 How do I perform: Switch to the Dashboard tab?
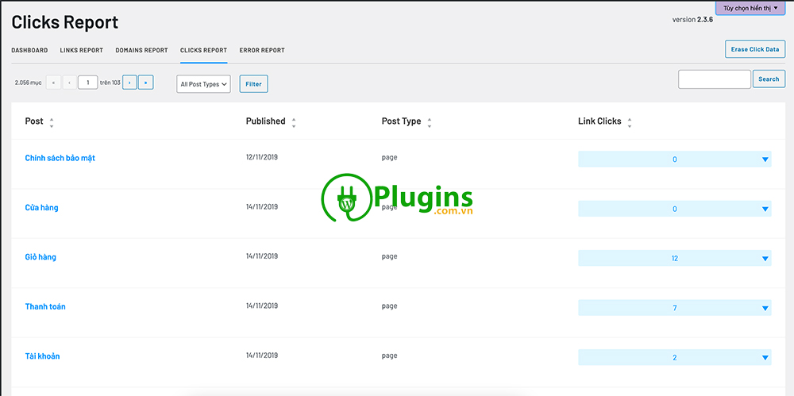[29, 50]
